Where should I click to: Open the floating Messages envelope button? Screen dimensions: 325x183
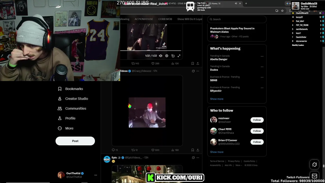(314, 176)
